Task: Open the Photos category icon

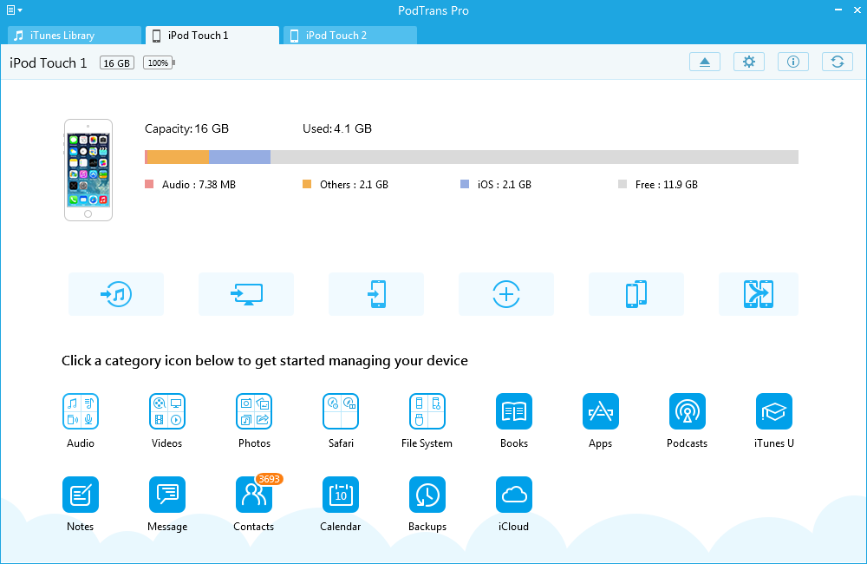Action: (x=254, y=411)
